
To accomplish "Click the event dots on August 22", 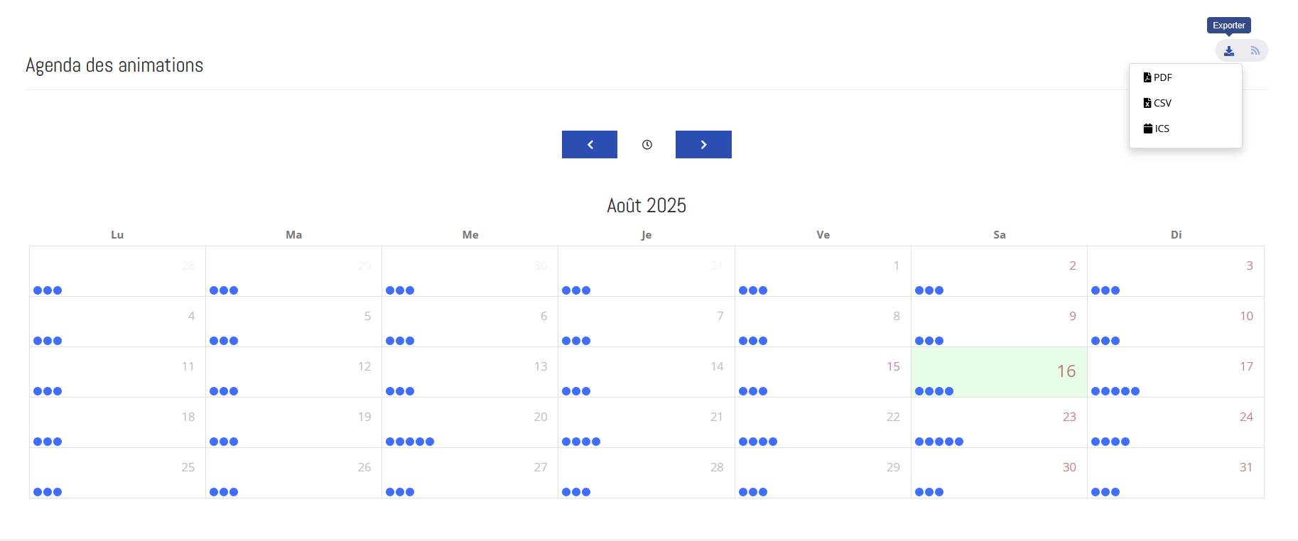I will click(757, 442).
